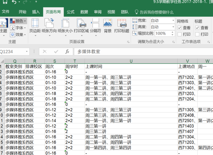213x155 pixels.
Task: Click the 缩放比例 100% value field
Action: pyautogui.click(x=163, y=33)
